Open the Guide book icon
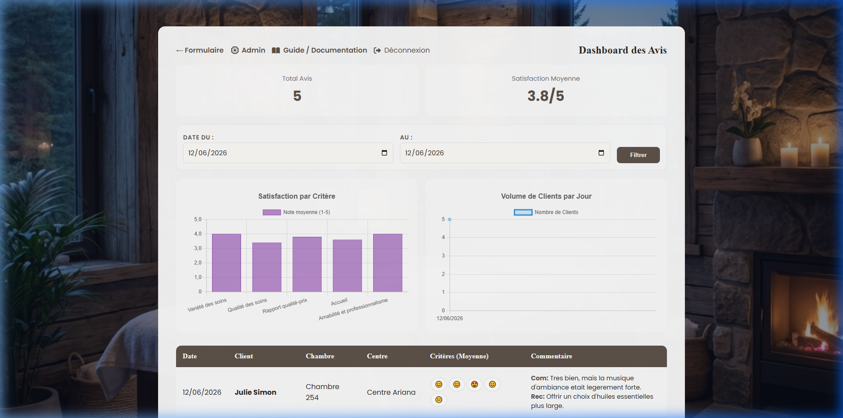 coord(276,50)
